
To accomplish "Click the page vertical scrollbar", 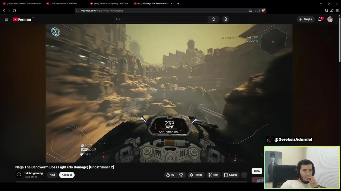I will pyautogui.click(x=339, y=40).
